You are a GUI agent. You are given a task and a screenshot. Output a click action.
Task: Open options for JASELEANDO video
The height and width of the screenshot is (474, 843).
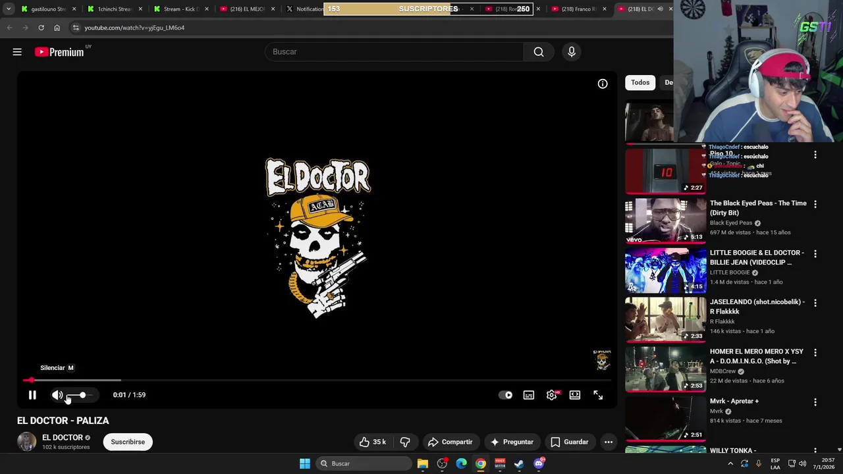point(815,303)
